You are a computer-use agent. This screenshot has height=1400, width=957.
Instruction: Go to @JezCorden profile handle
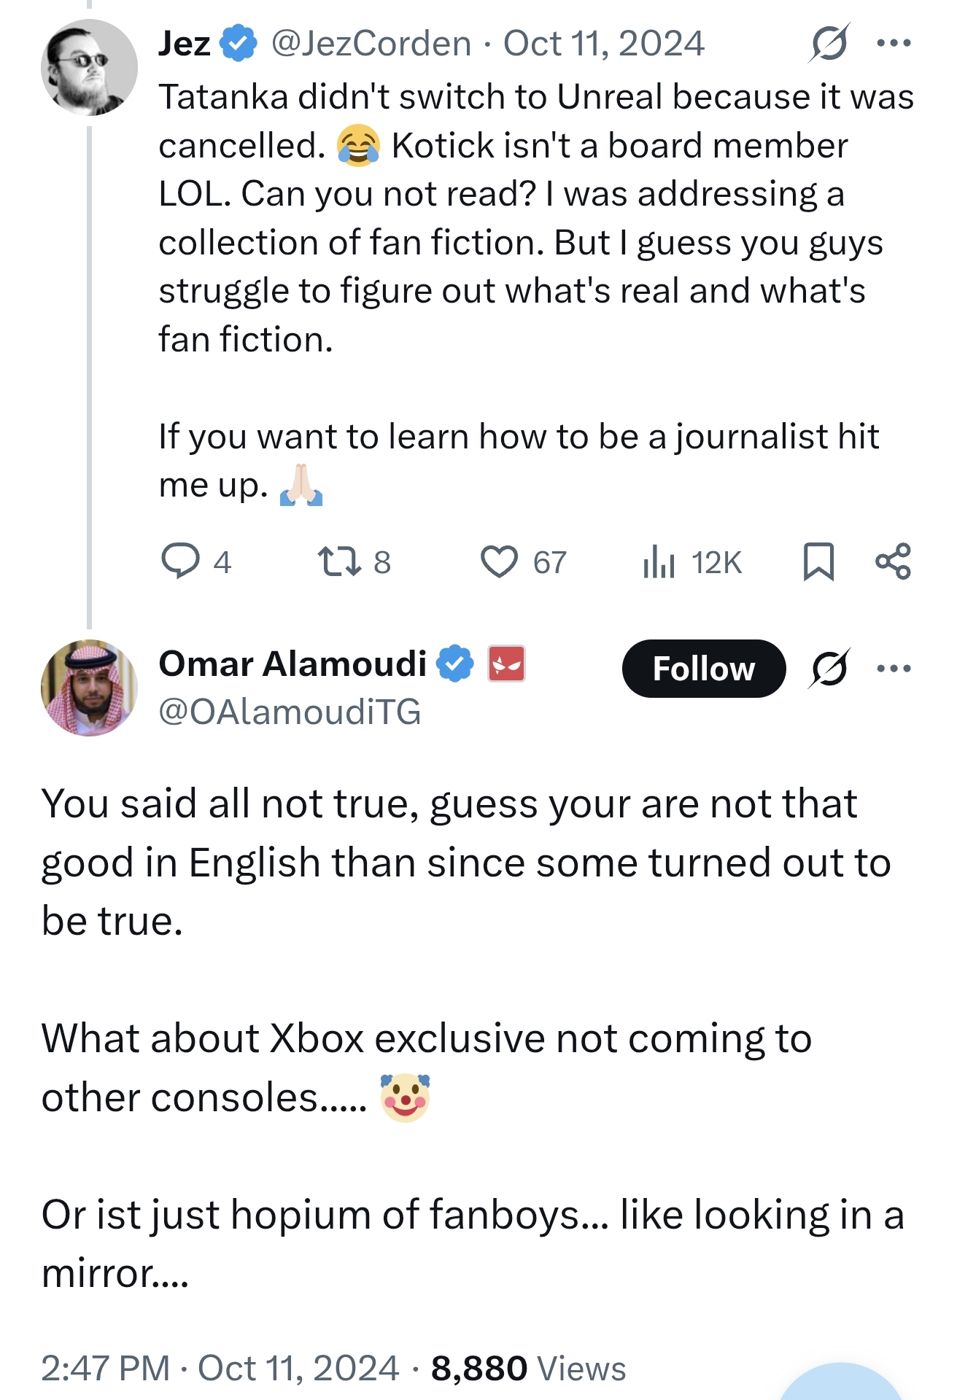point(371,44)
